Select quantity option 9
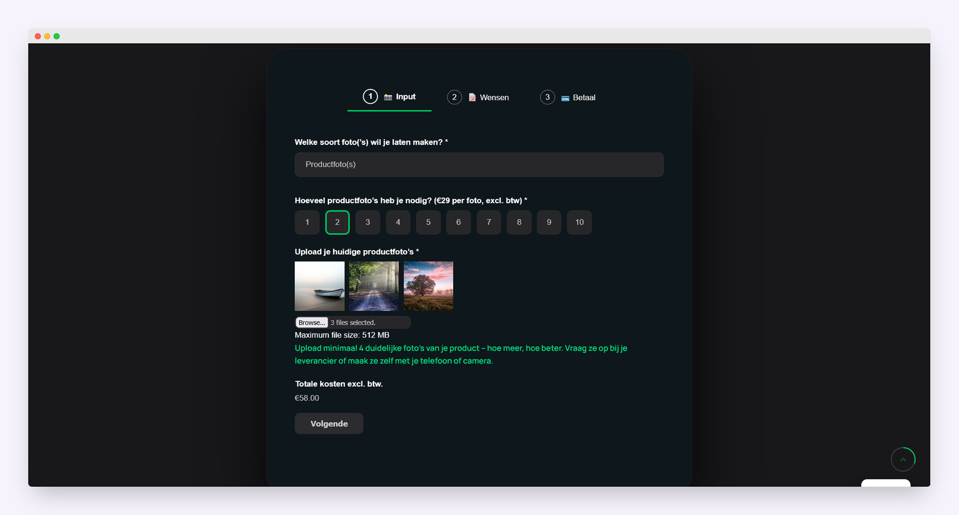The width and height of the screenshot is (959, 515). [x=549, y=222]
